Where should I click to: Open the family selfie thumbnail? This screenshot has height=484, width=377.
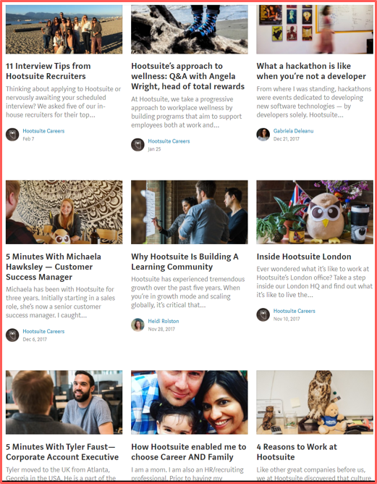pos(190,403)
